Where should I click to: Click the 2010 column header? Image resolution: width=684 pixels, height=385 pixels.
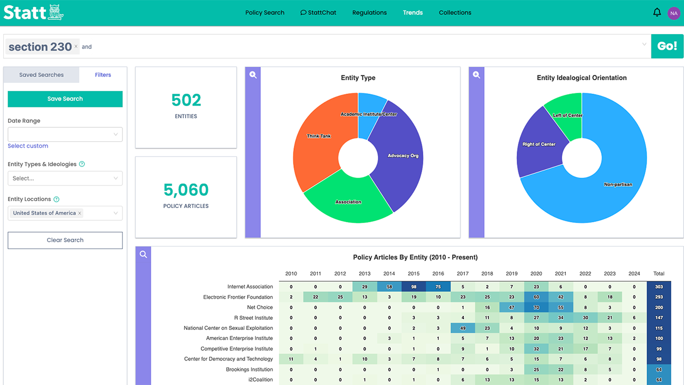click(291, 274)
